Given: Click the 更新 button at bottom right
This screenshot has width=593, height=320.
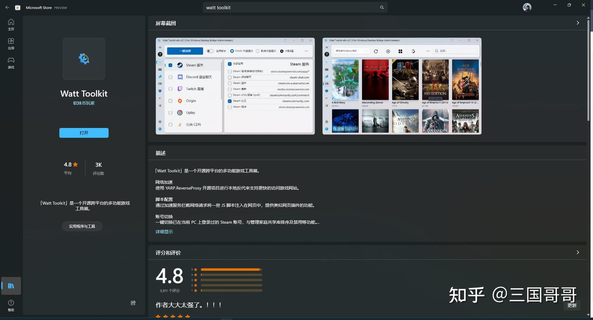Looking at the screenshot, I should (572, 305).
